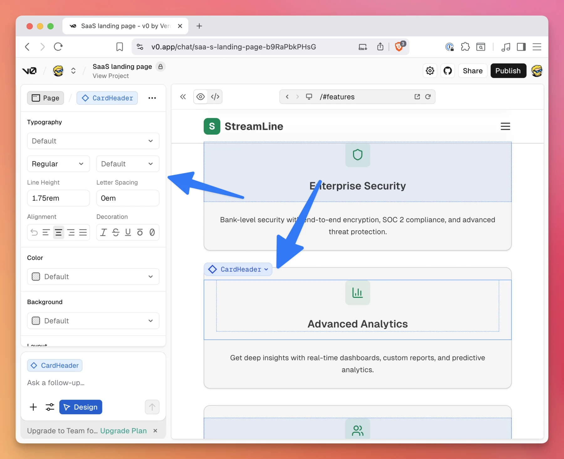Viewport: 564px width, 459px height.
Task: Open the browser hamburger menu
Action: [537, 47]
